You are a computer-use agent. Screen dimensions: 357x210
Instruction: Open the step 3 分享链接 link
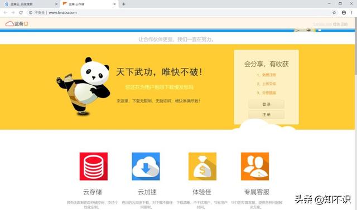pyautogui.click(x=269, y=92)
